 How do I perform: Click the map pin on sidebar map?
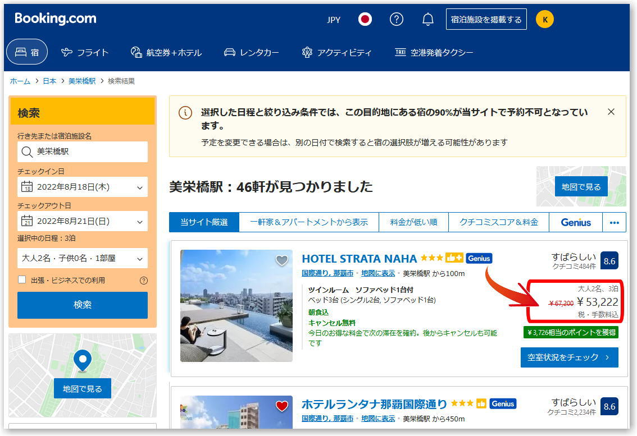tap(83, 360)
